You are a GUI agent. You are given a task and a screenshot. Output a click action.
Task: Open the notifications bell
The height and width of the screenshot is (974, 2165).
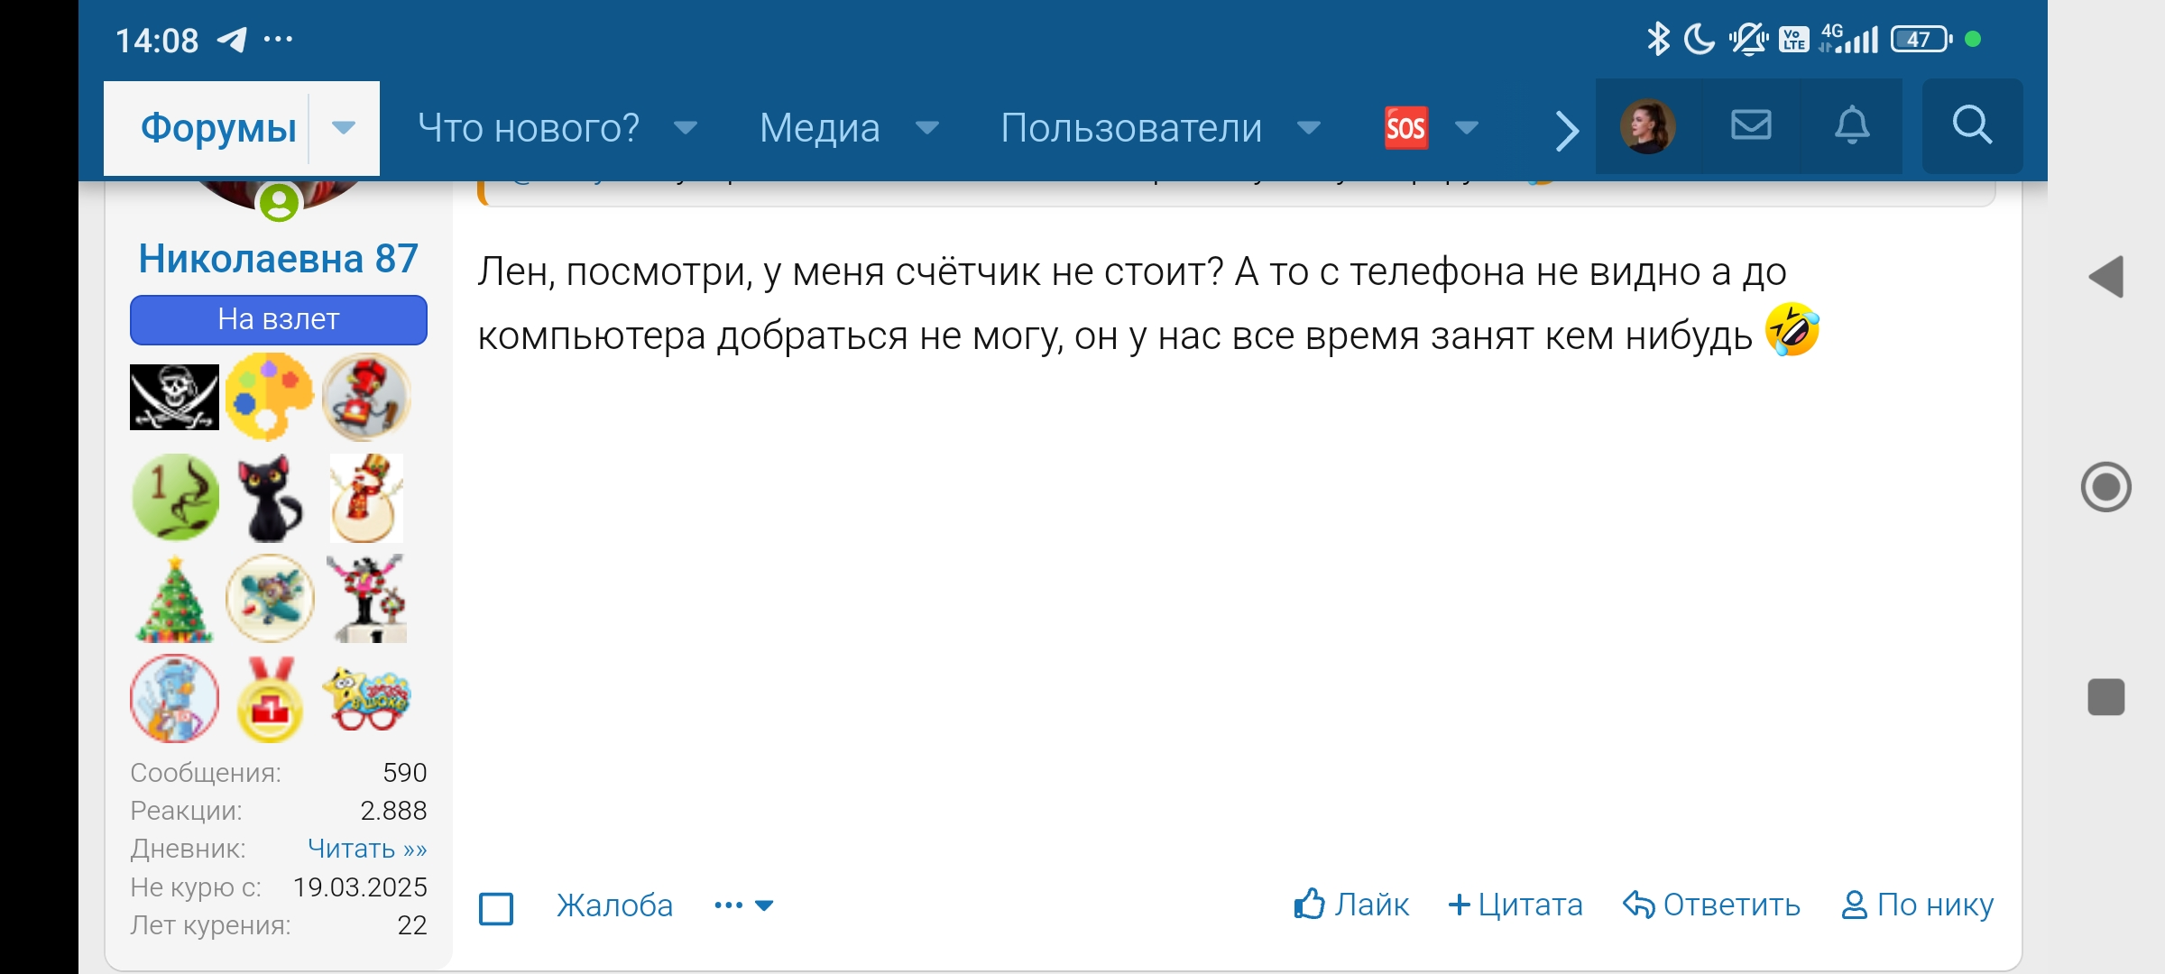[x=1851, y=125]
